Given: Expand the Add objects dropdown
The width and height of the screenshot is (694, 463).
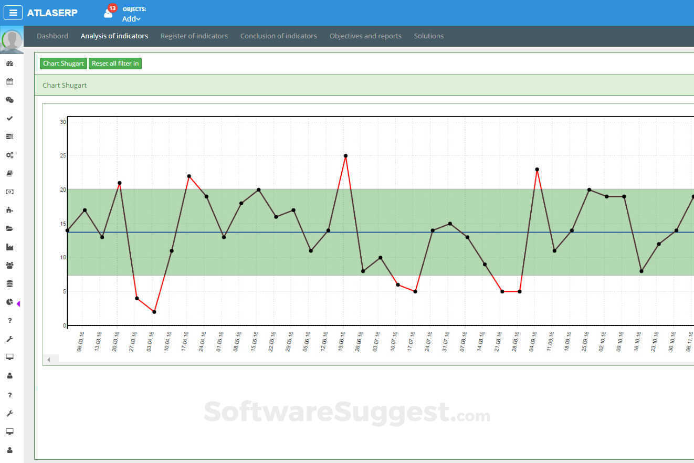Looking at the screenshot, I should pos(131,19).
